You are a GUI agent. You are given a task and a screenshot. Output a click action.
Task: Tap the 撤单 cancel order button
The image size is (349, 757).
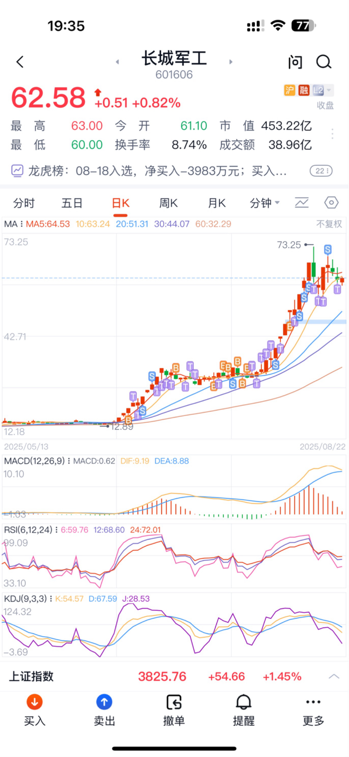coord(174,710)
